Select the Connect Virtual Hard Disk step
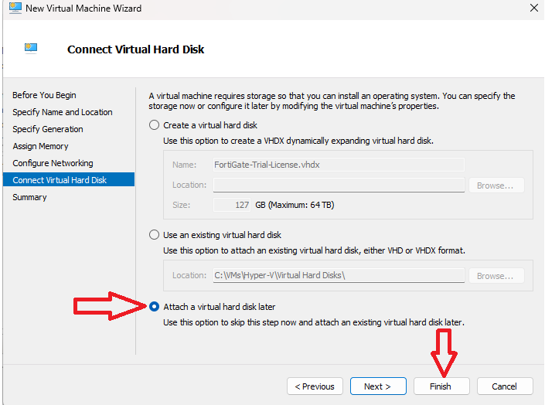 (x=60, y=180)
